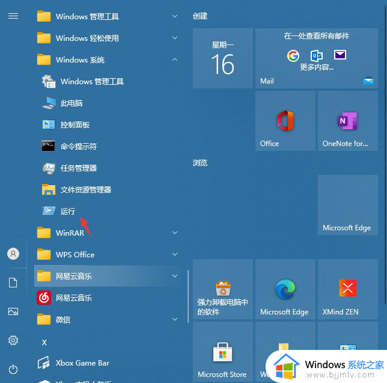Launch Run (运行) from the app list
Viewport: 387px width, 383px height.
pos(67,211)
